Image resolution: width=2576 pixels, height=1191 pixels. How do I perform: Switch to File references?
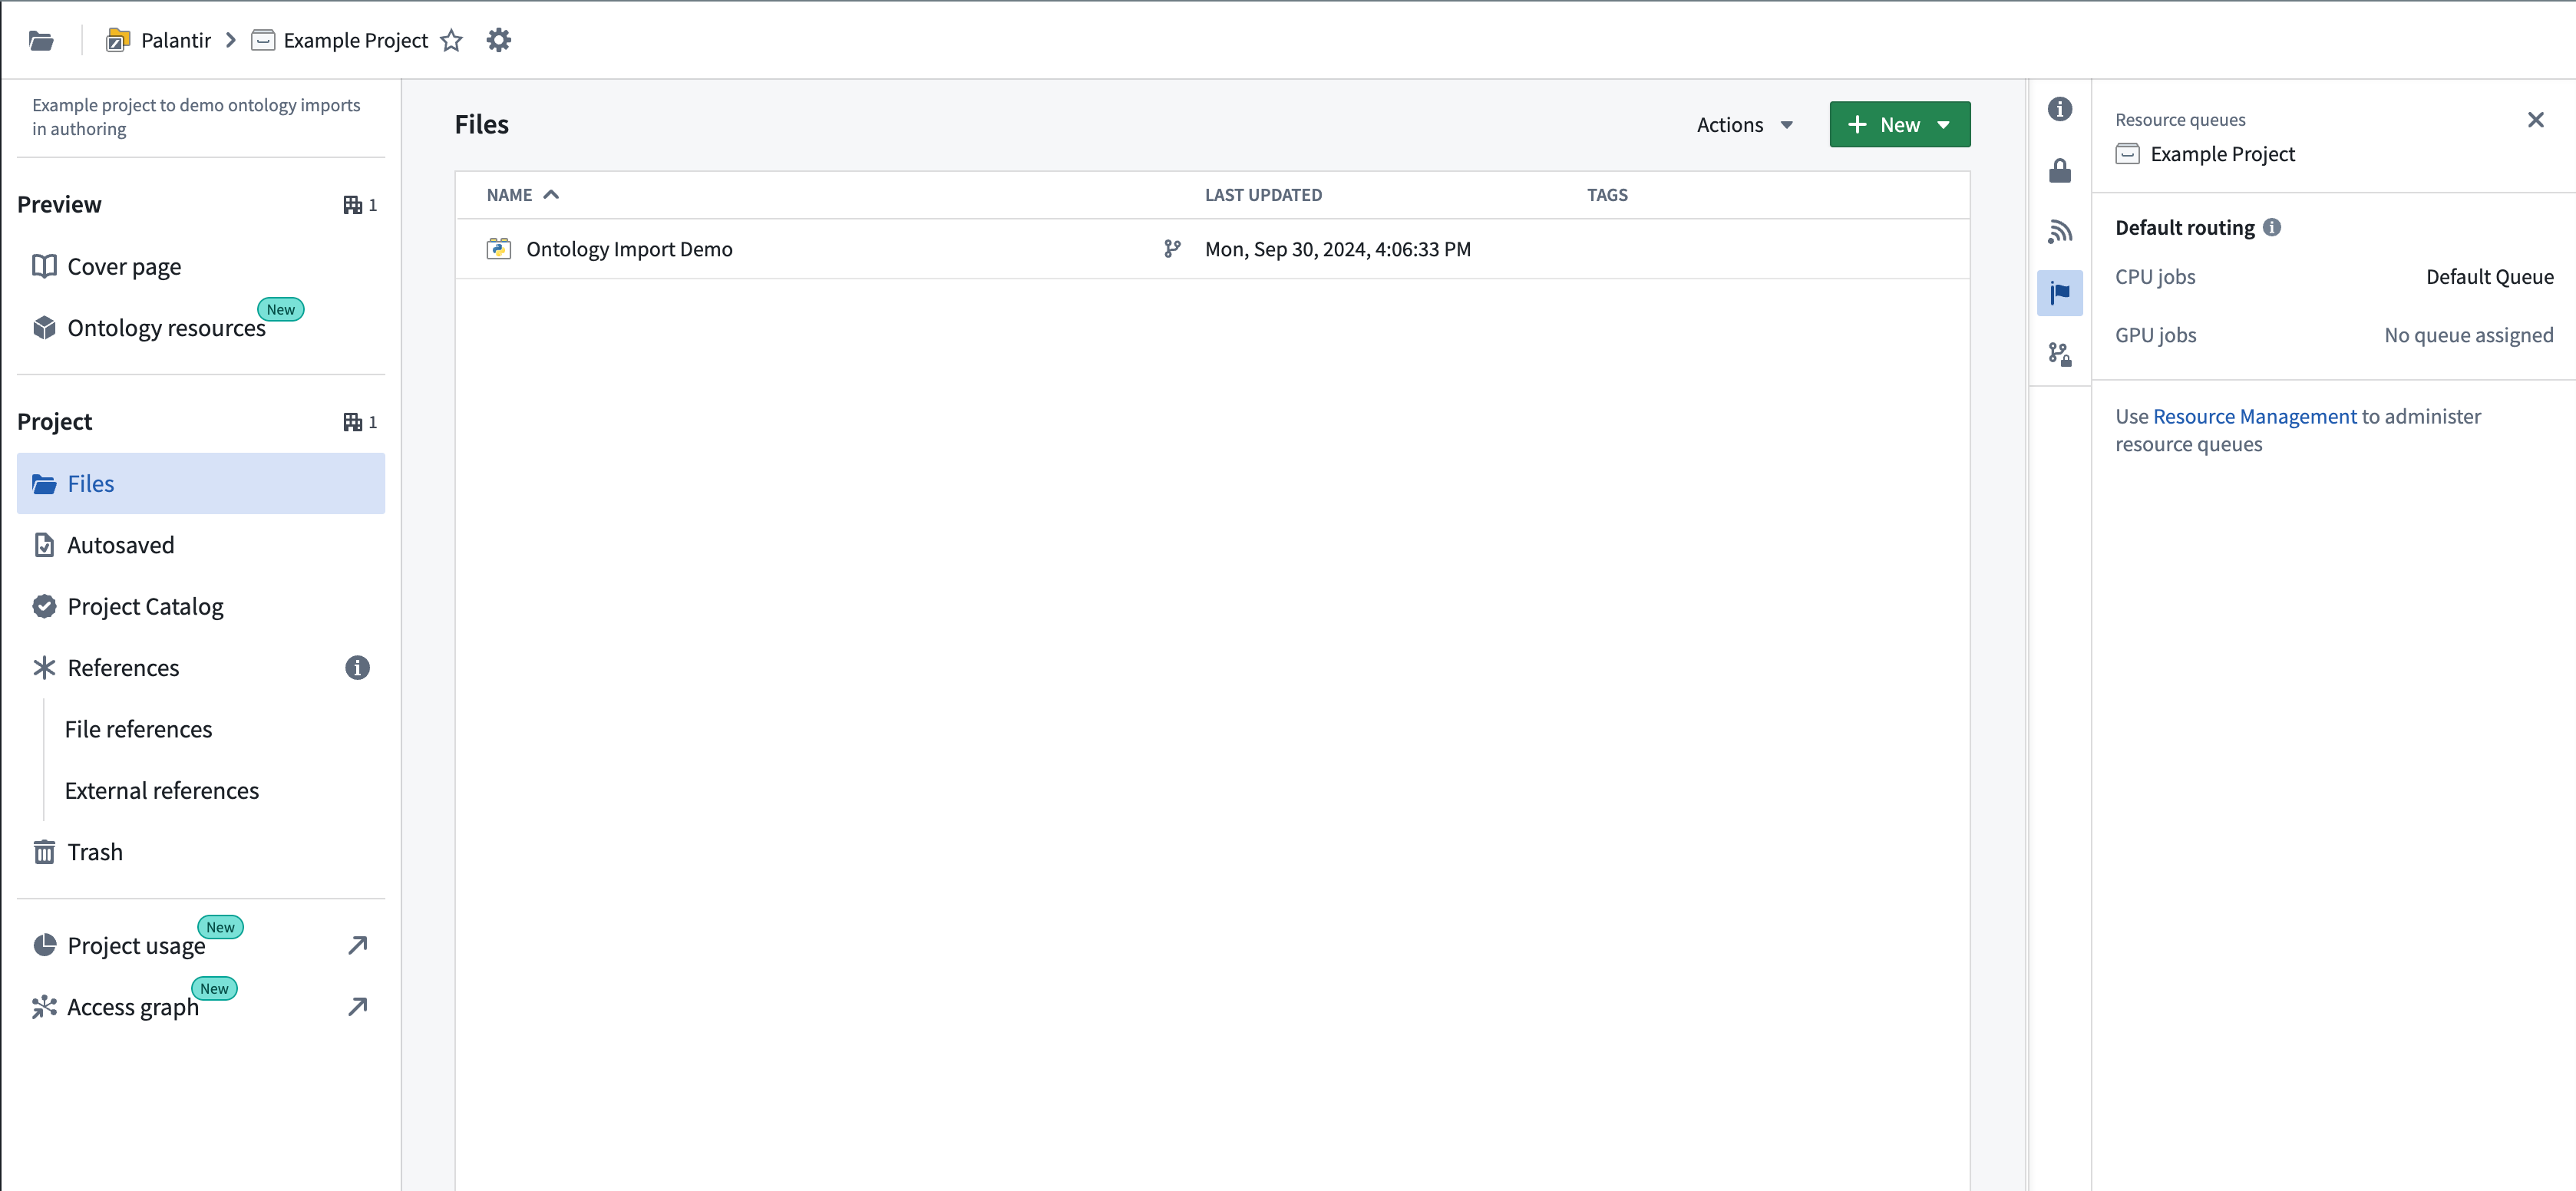138,729
